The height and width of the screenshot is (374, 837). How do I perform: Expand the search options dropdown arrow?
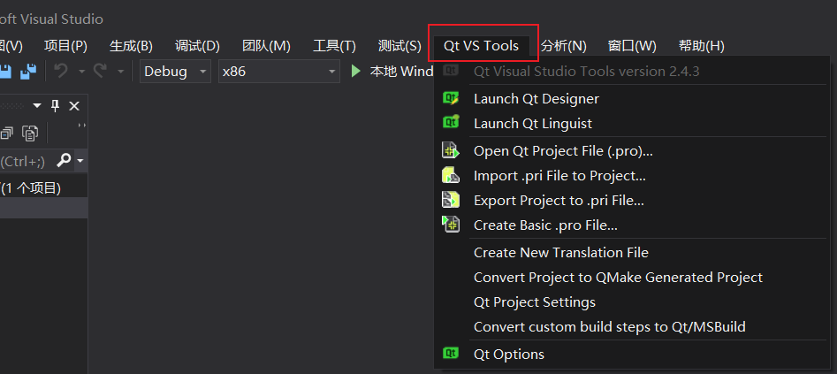[x=80, y=161]
